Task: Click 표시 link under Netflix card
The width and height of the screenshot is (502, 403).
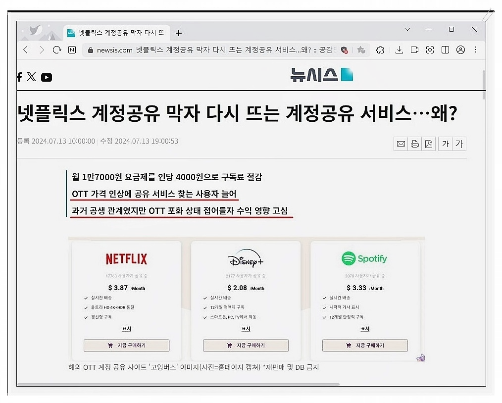Action: pyautogui.click(x=126, y=329)
